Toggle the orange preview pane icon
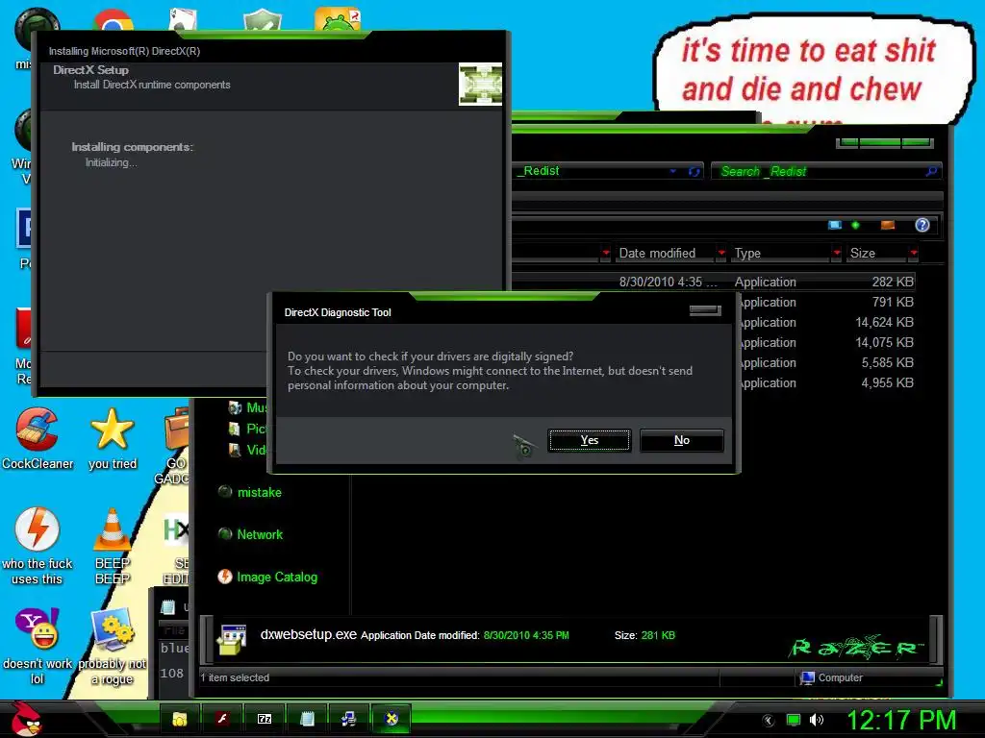This screenshot has height=738, width=985. point(888,225)
